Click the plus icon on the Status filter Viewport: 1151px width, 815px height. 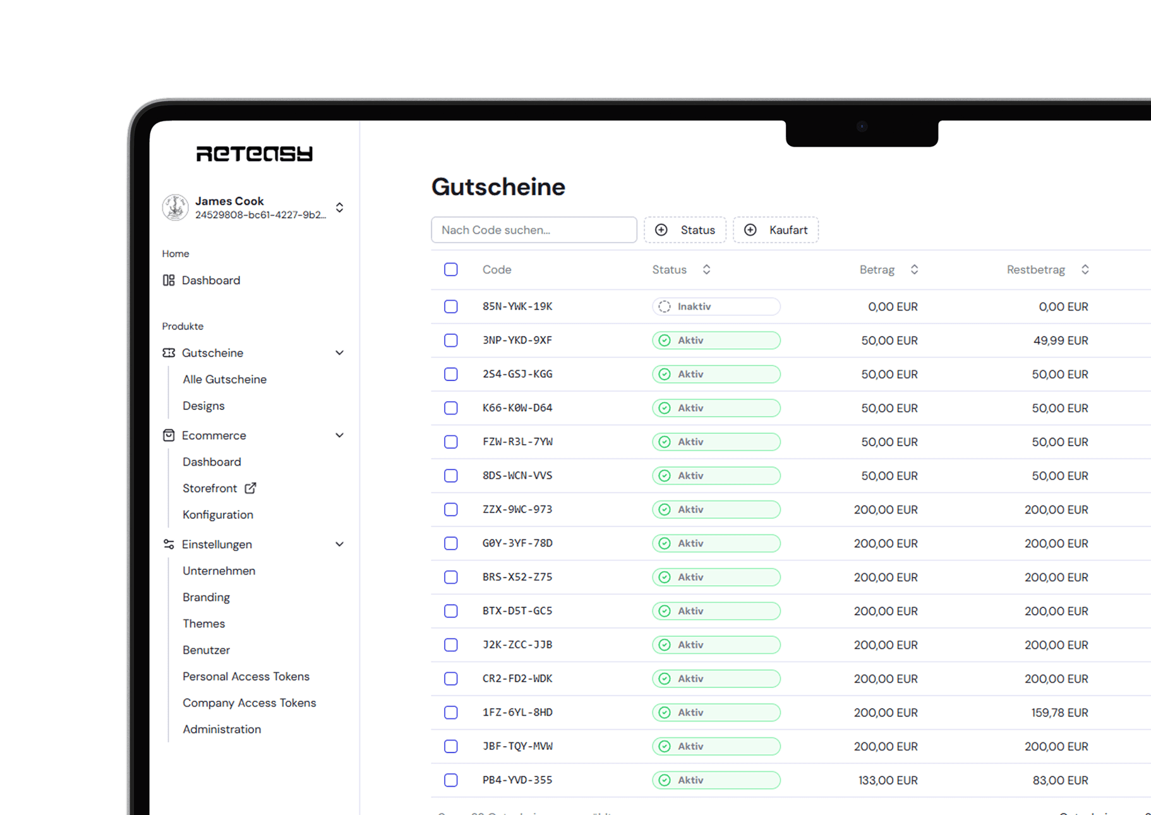pos(661,230)
